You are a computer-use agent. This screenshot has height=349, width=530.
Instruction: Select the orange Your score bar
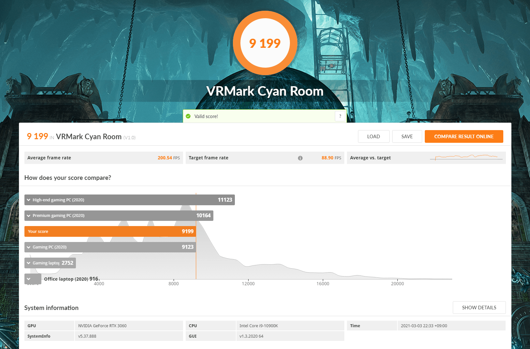coord(110,231)
